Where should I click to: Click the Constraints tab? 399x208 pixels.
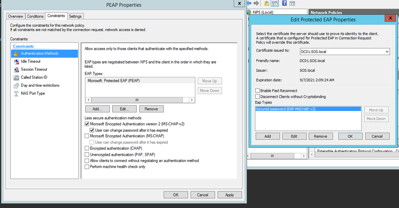56,16
